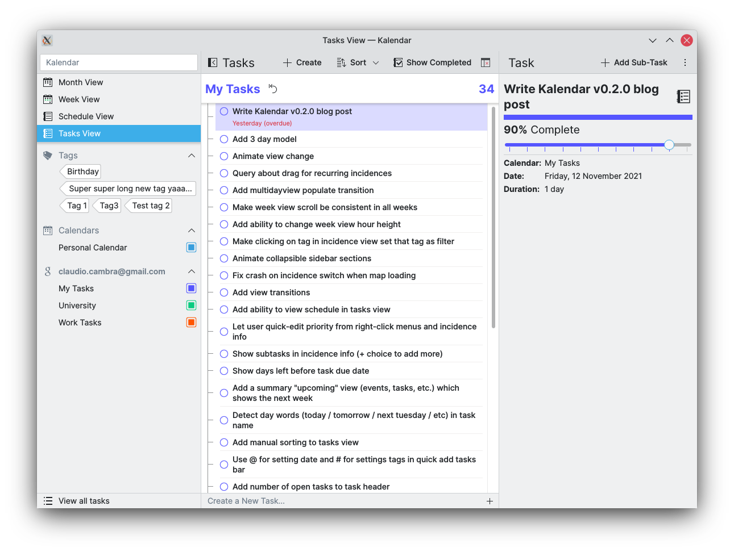Screen dimensions: 734x552
Task: Click the Create a New Task field
Action: [343, 501]
